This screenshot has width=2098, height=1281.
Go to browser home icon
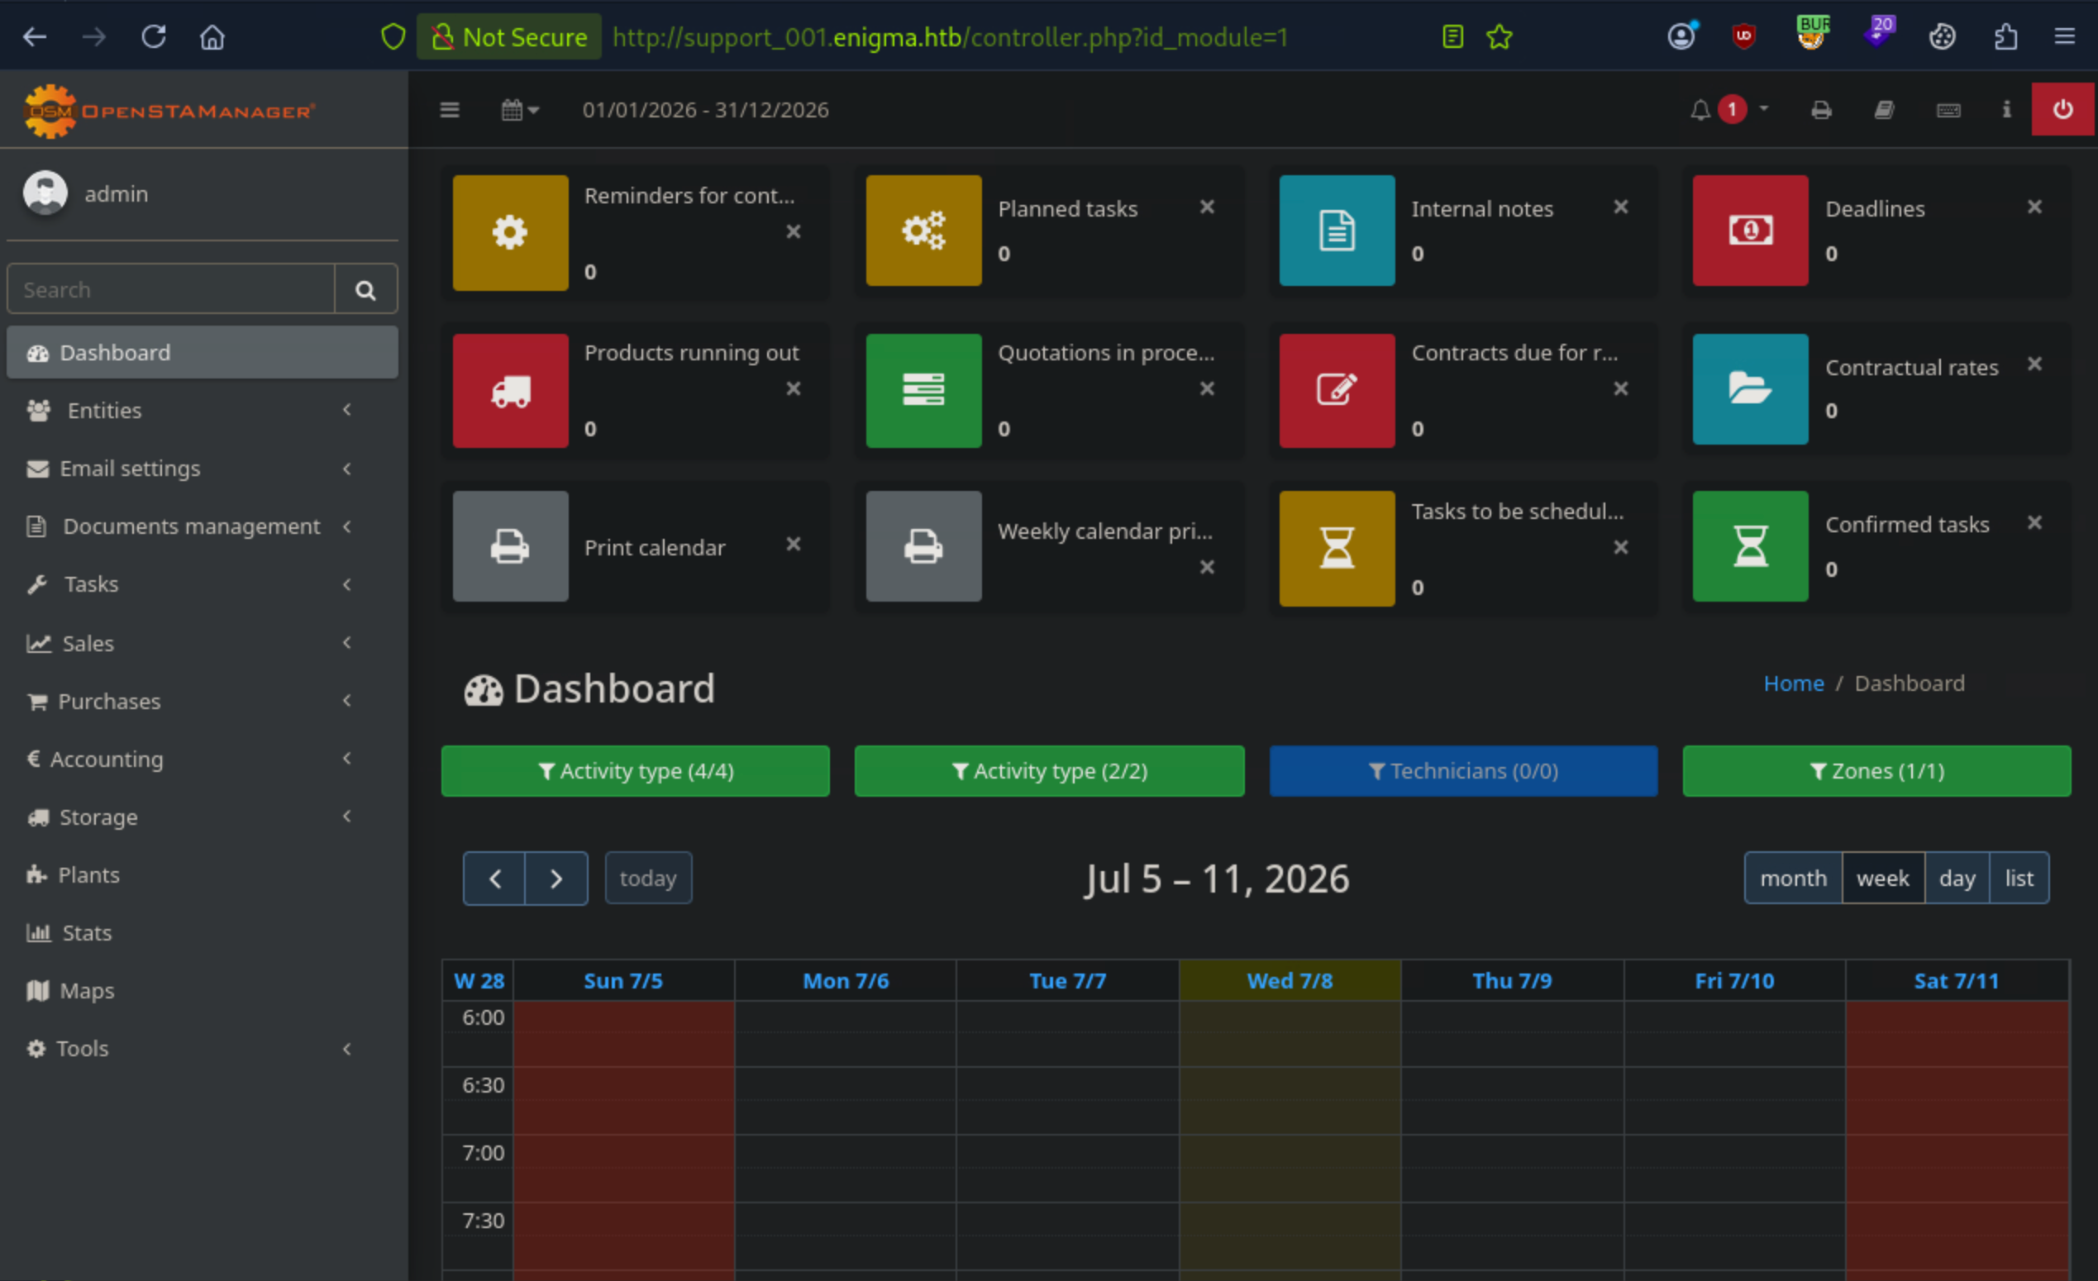point(212,36)
